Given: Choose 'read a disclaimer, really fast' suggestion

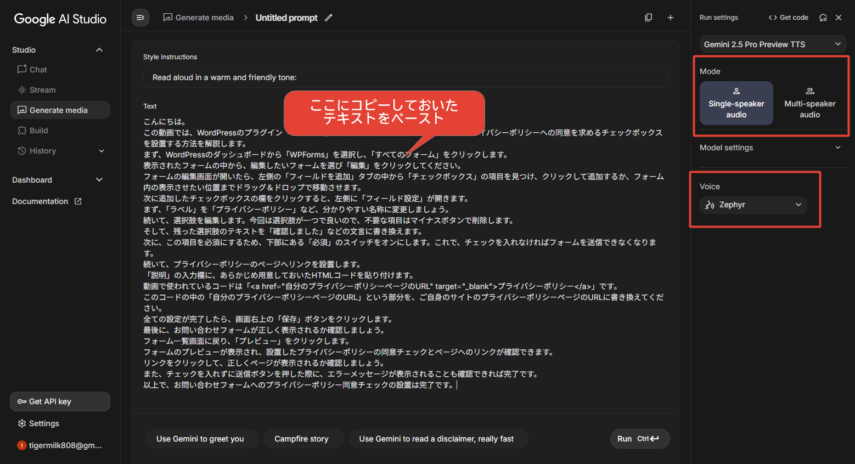Looking at the screenshot, I should point(436,439).
